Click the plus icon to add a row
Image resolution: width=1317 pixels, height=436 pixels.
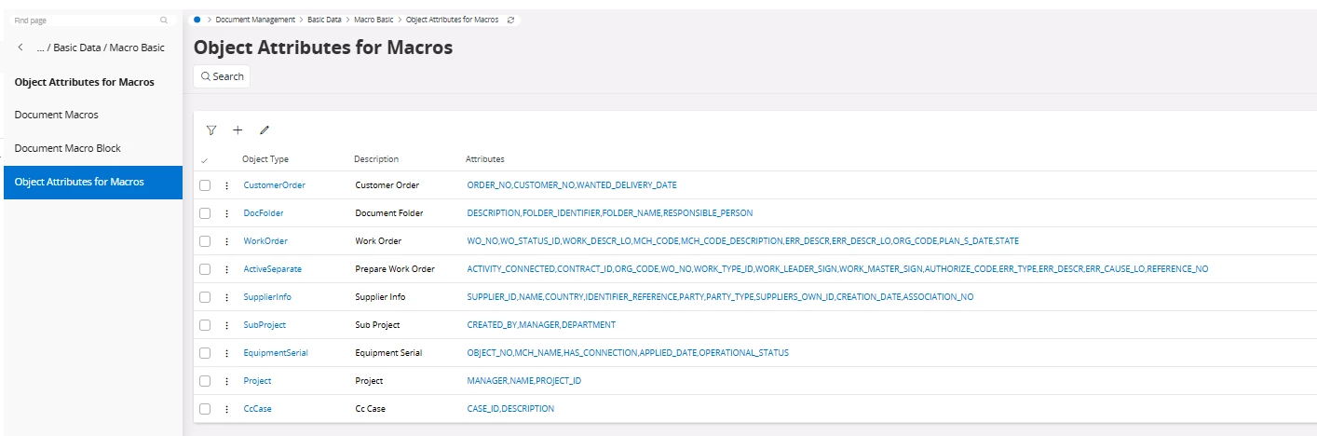coord(238,130)
